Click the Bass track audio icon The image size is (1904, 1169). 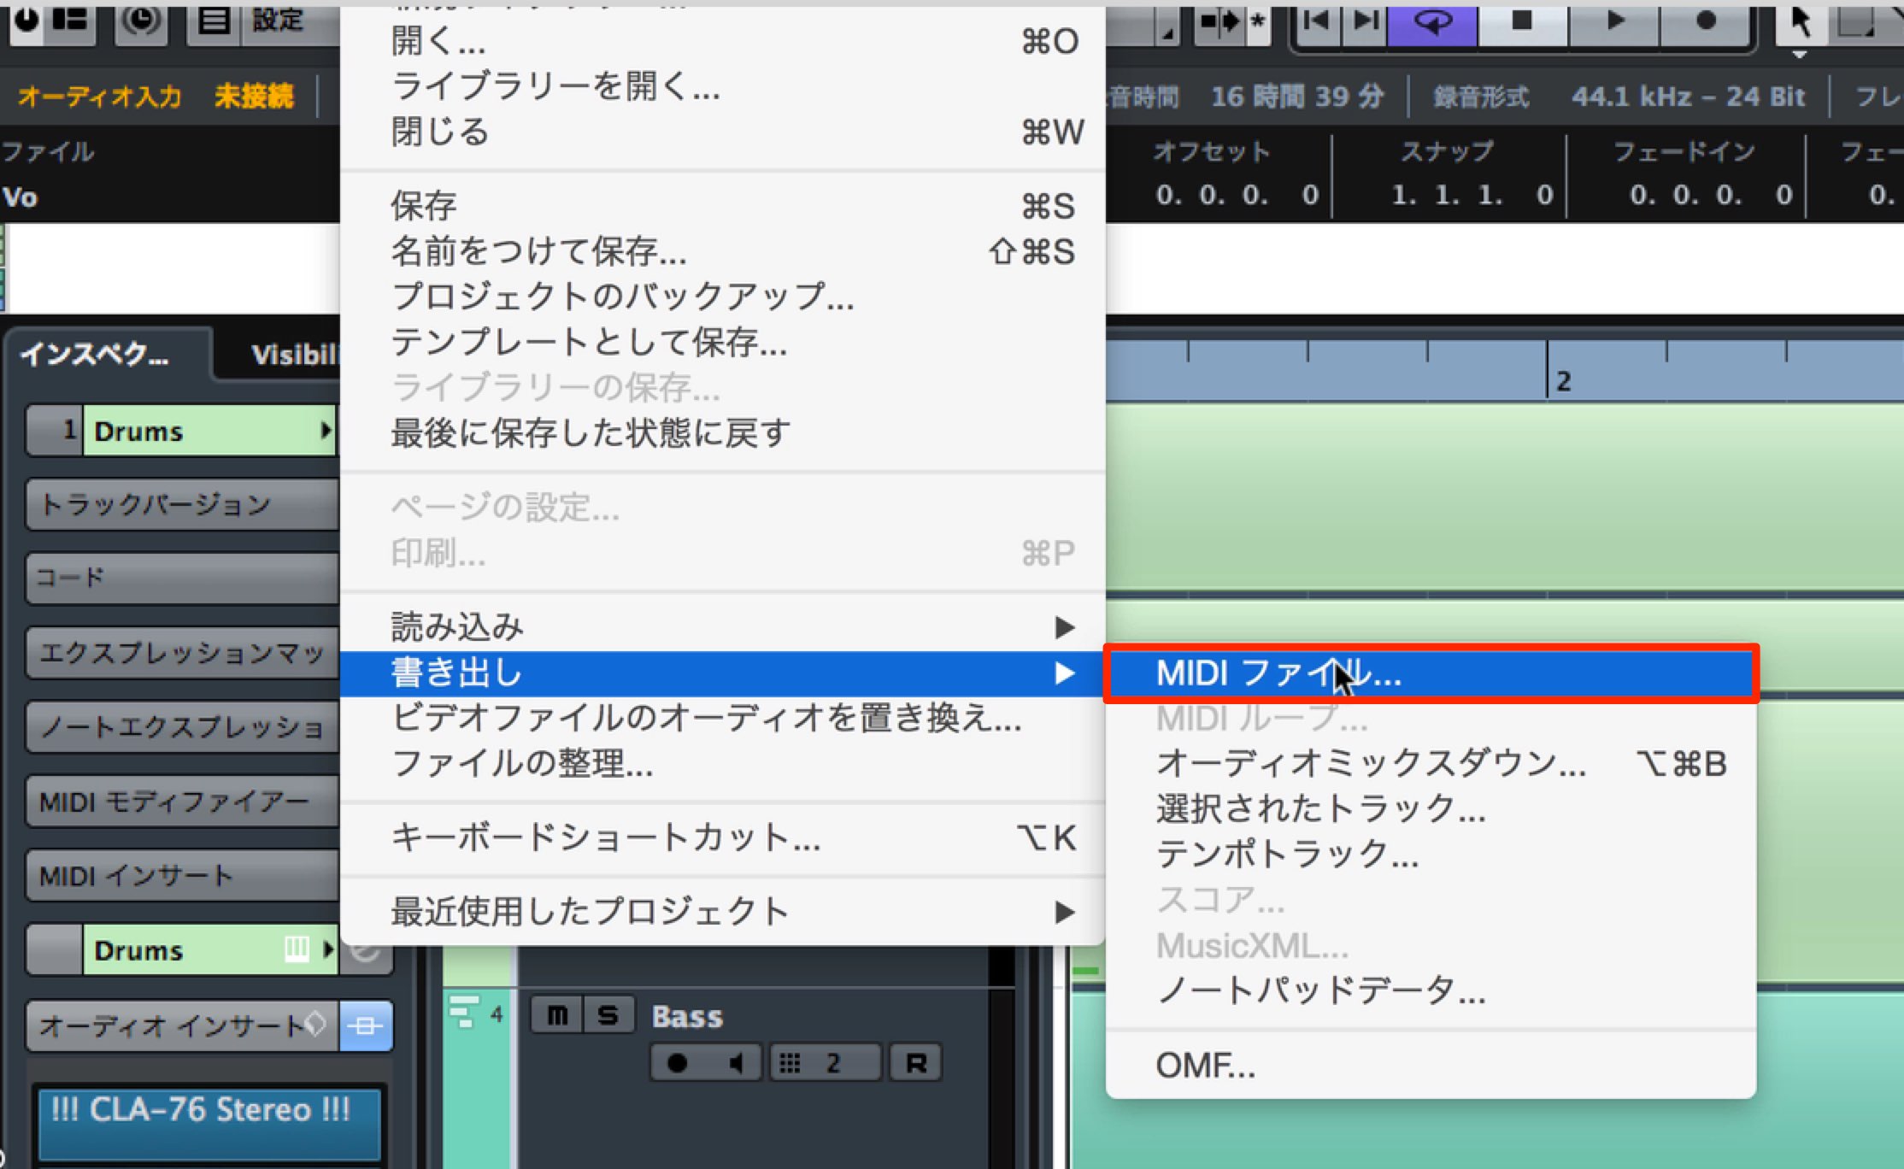coord(464,1013)
